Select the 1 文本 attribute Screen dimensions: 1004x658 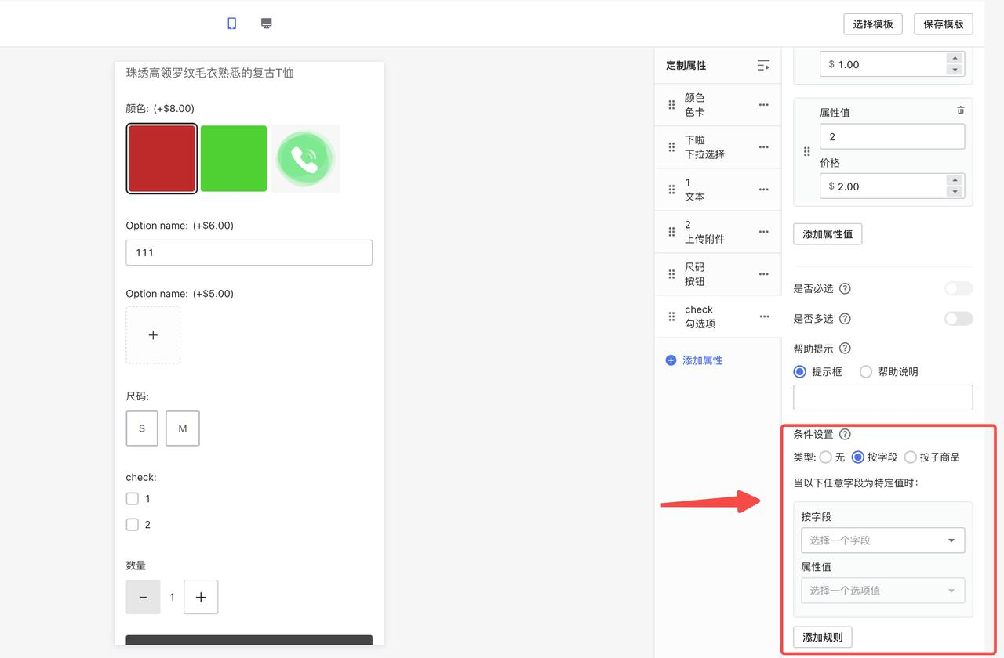point(718,190)
